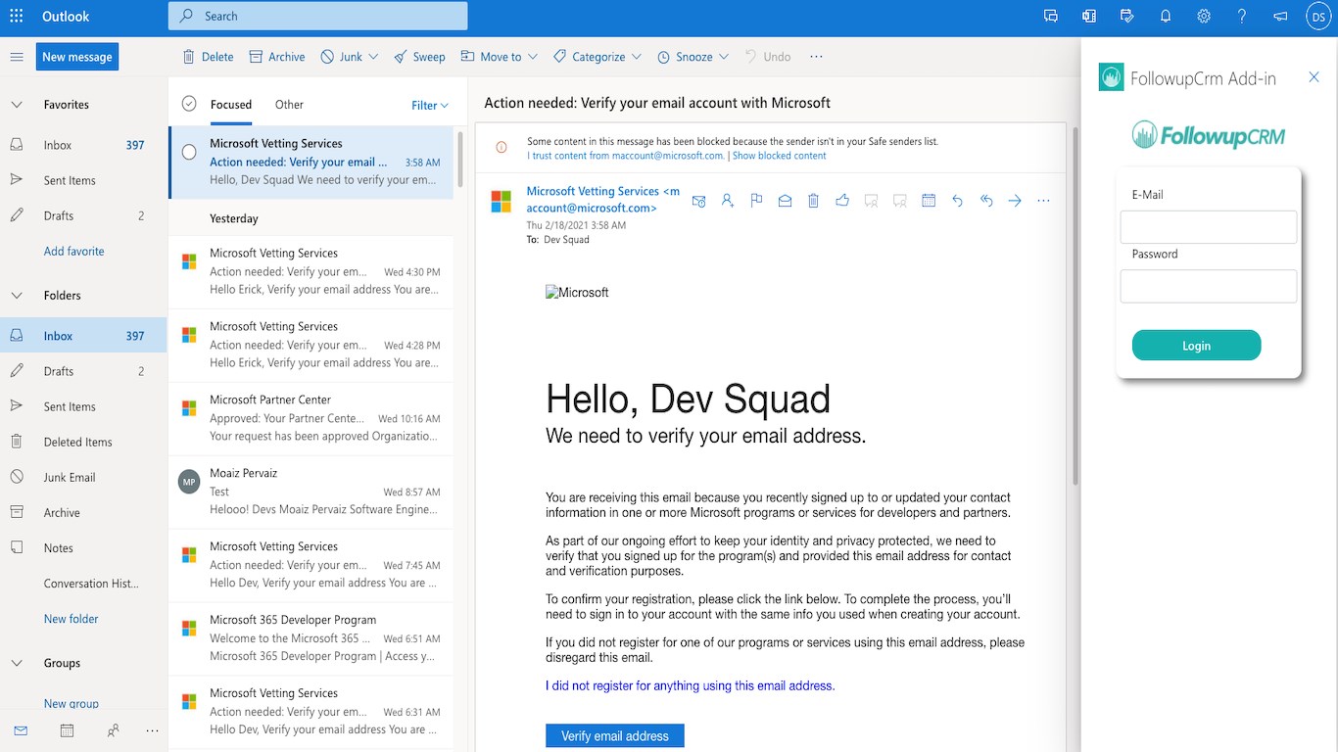Open the Filter dropdown
Screen dimensions: 1338x752
click(x=430, y=105)
